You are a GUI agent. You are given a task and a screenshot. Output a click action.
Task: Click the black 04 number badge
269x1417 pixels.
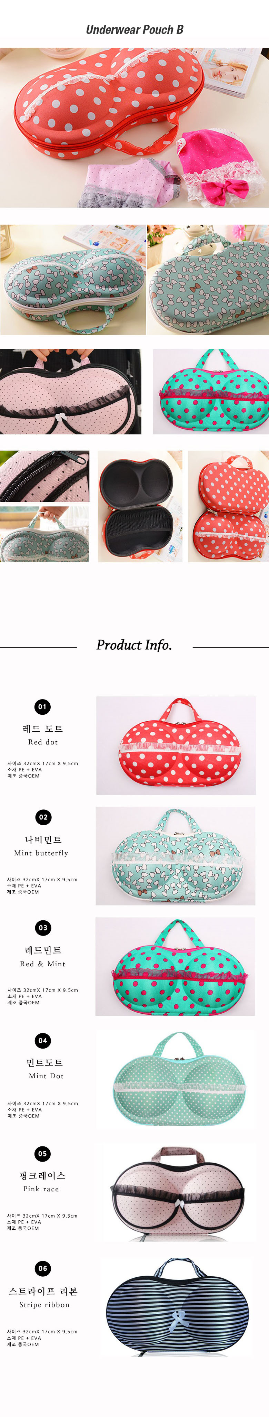[43, 1040]
